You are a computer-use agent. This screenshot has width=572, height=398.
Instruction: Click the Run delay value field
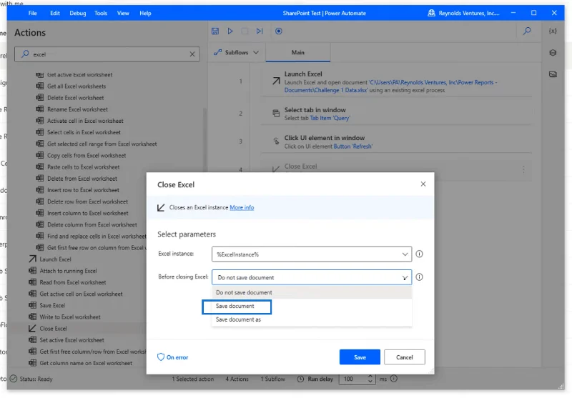tap(352, 379)
